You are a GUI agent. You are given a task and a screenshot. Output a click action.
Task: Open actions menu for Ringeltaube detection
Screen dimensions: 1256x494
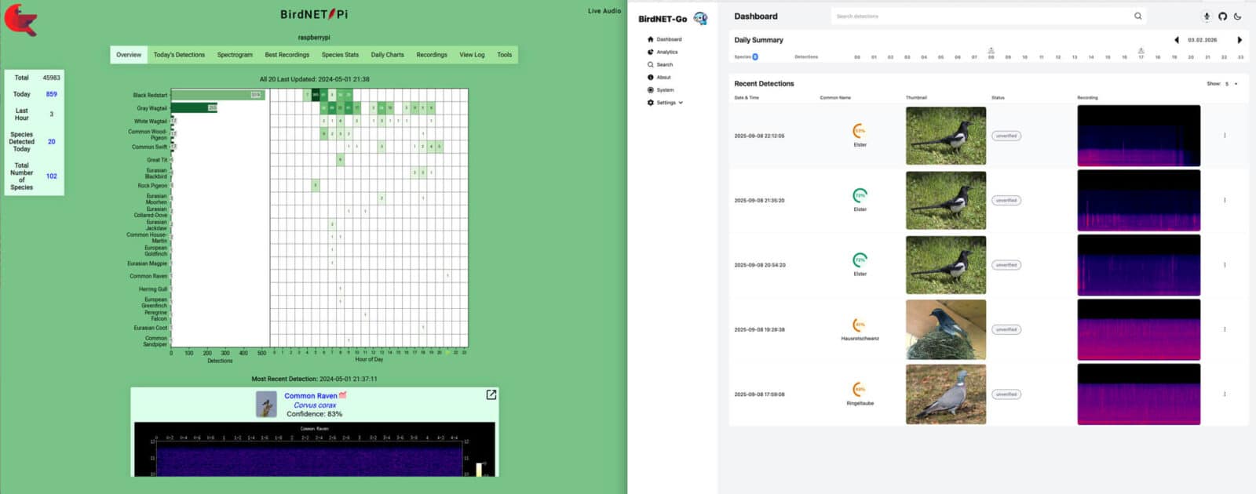1225,394
